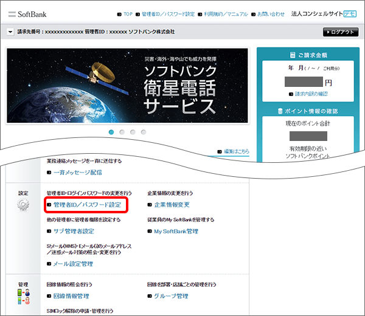365x316 pixels.
Task: Click the bullet icon beside 回線情報管理
Action: [49, 296]
